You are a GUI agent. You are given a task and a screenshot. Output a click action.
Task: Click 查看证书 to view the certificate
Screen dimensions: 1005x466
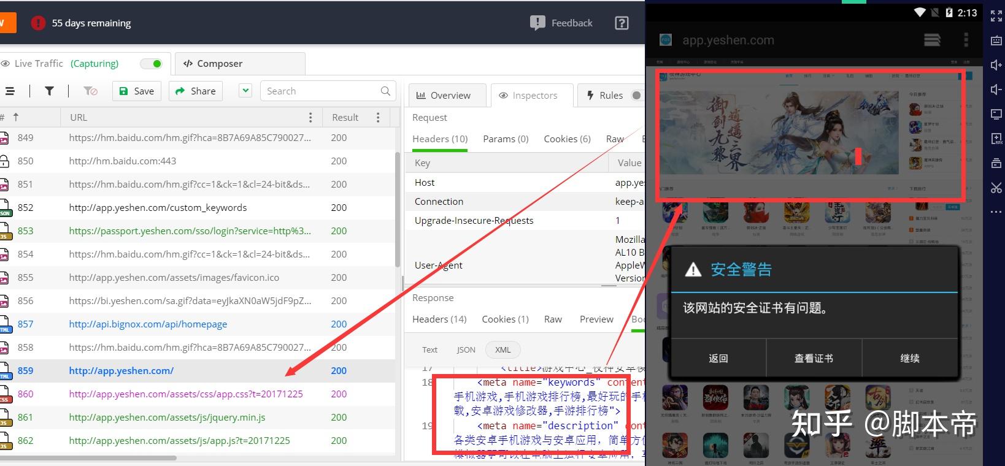tap(814, 359)
